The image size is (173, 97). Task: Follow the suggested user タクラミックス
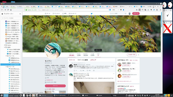pos(126,77)
